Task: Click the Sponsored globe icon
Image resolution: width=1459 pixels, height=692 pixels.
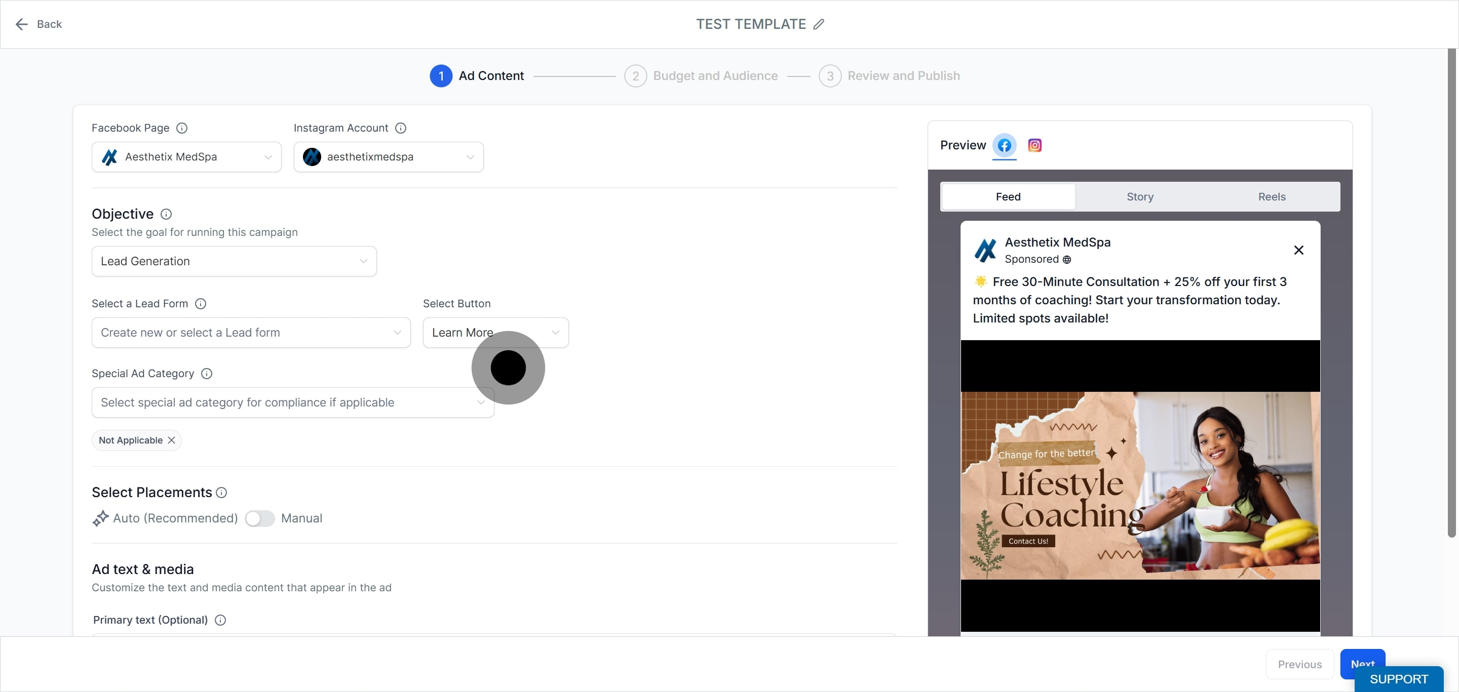Action: pyautogui.click(x=1066, y=260)
